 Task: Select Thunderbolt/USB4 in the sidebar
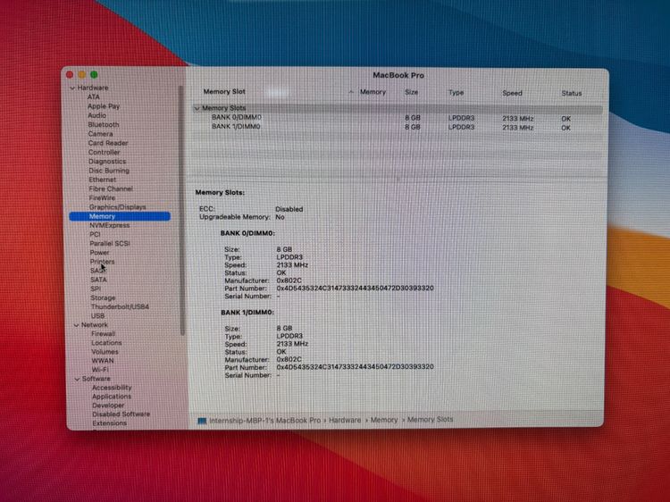[120, 306]
